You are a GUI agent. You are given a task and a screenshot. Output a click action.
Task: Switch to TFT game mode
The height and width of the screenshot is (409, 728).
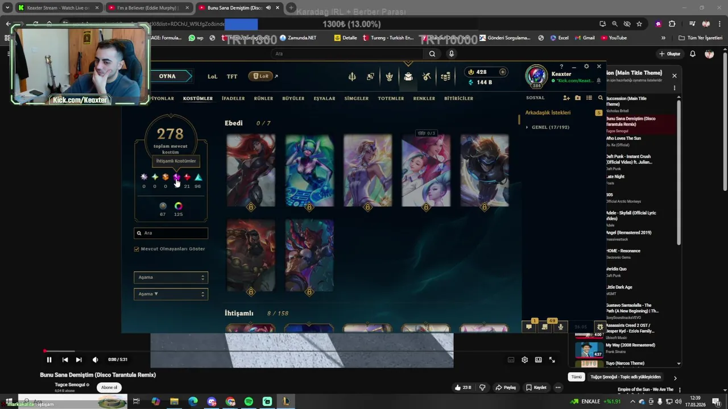coord(232,76)
